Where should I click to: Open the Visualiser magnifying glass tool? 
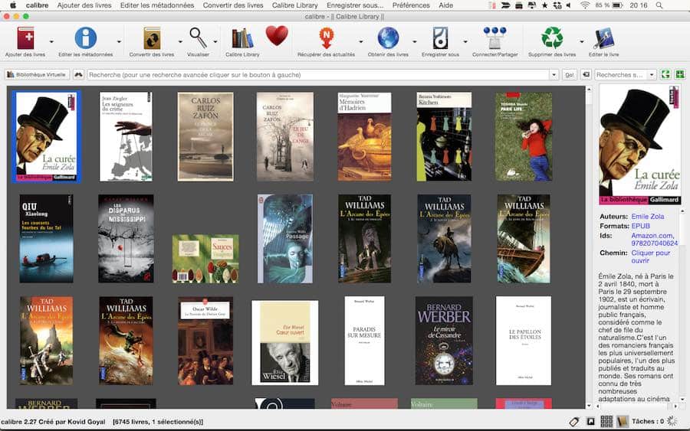tap(198, 38)
